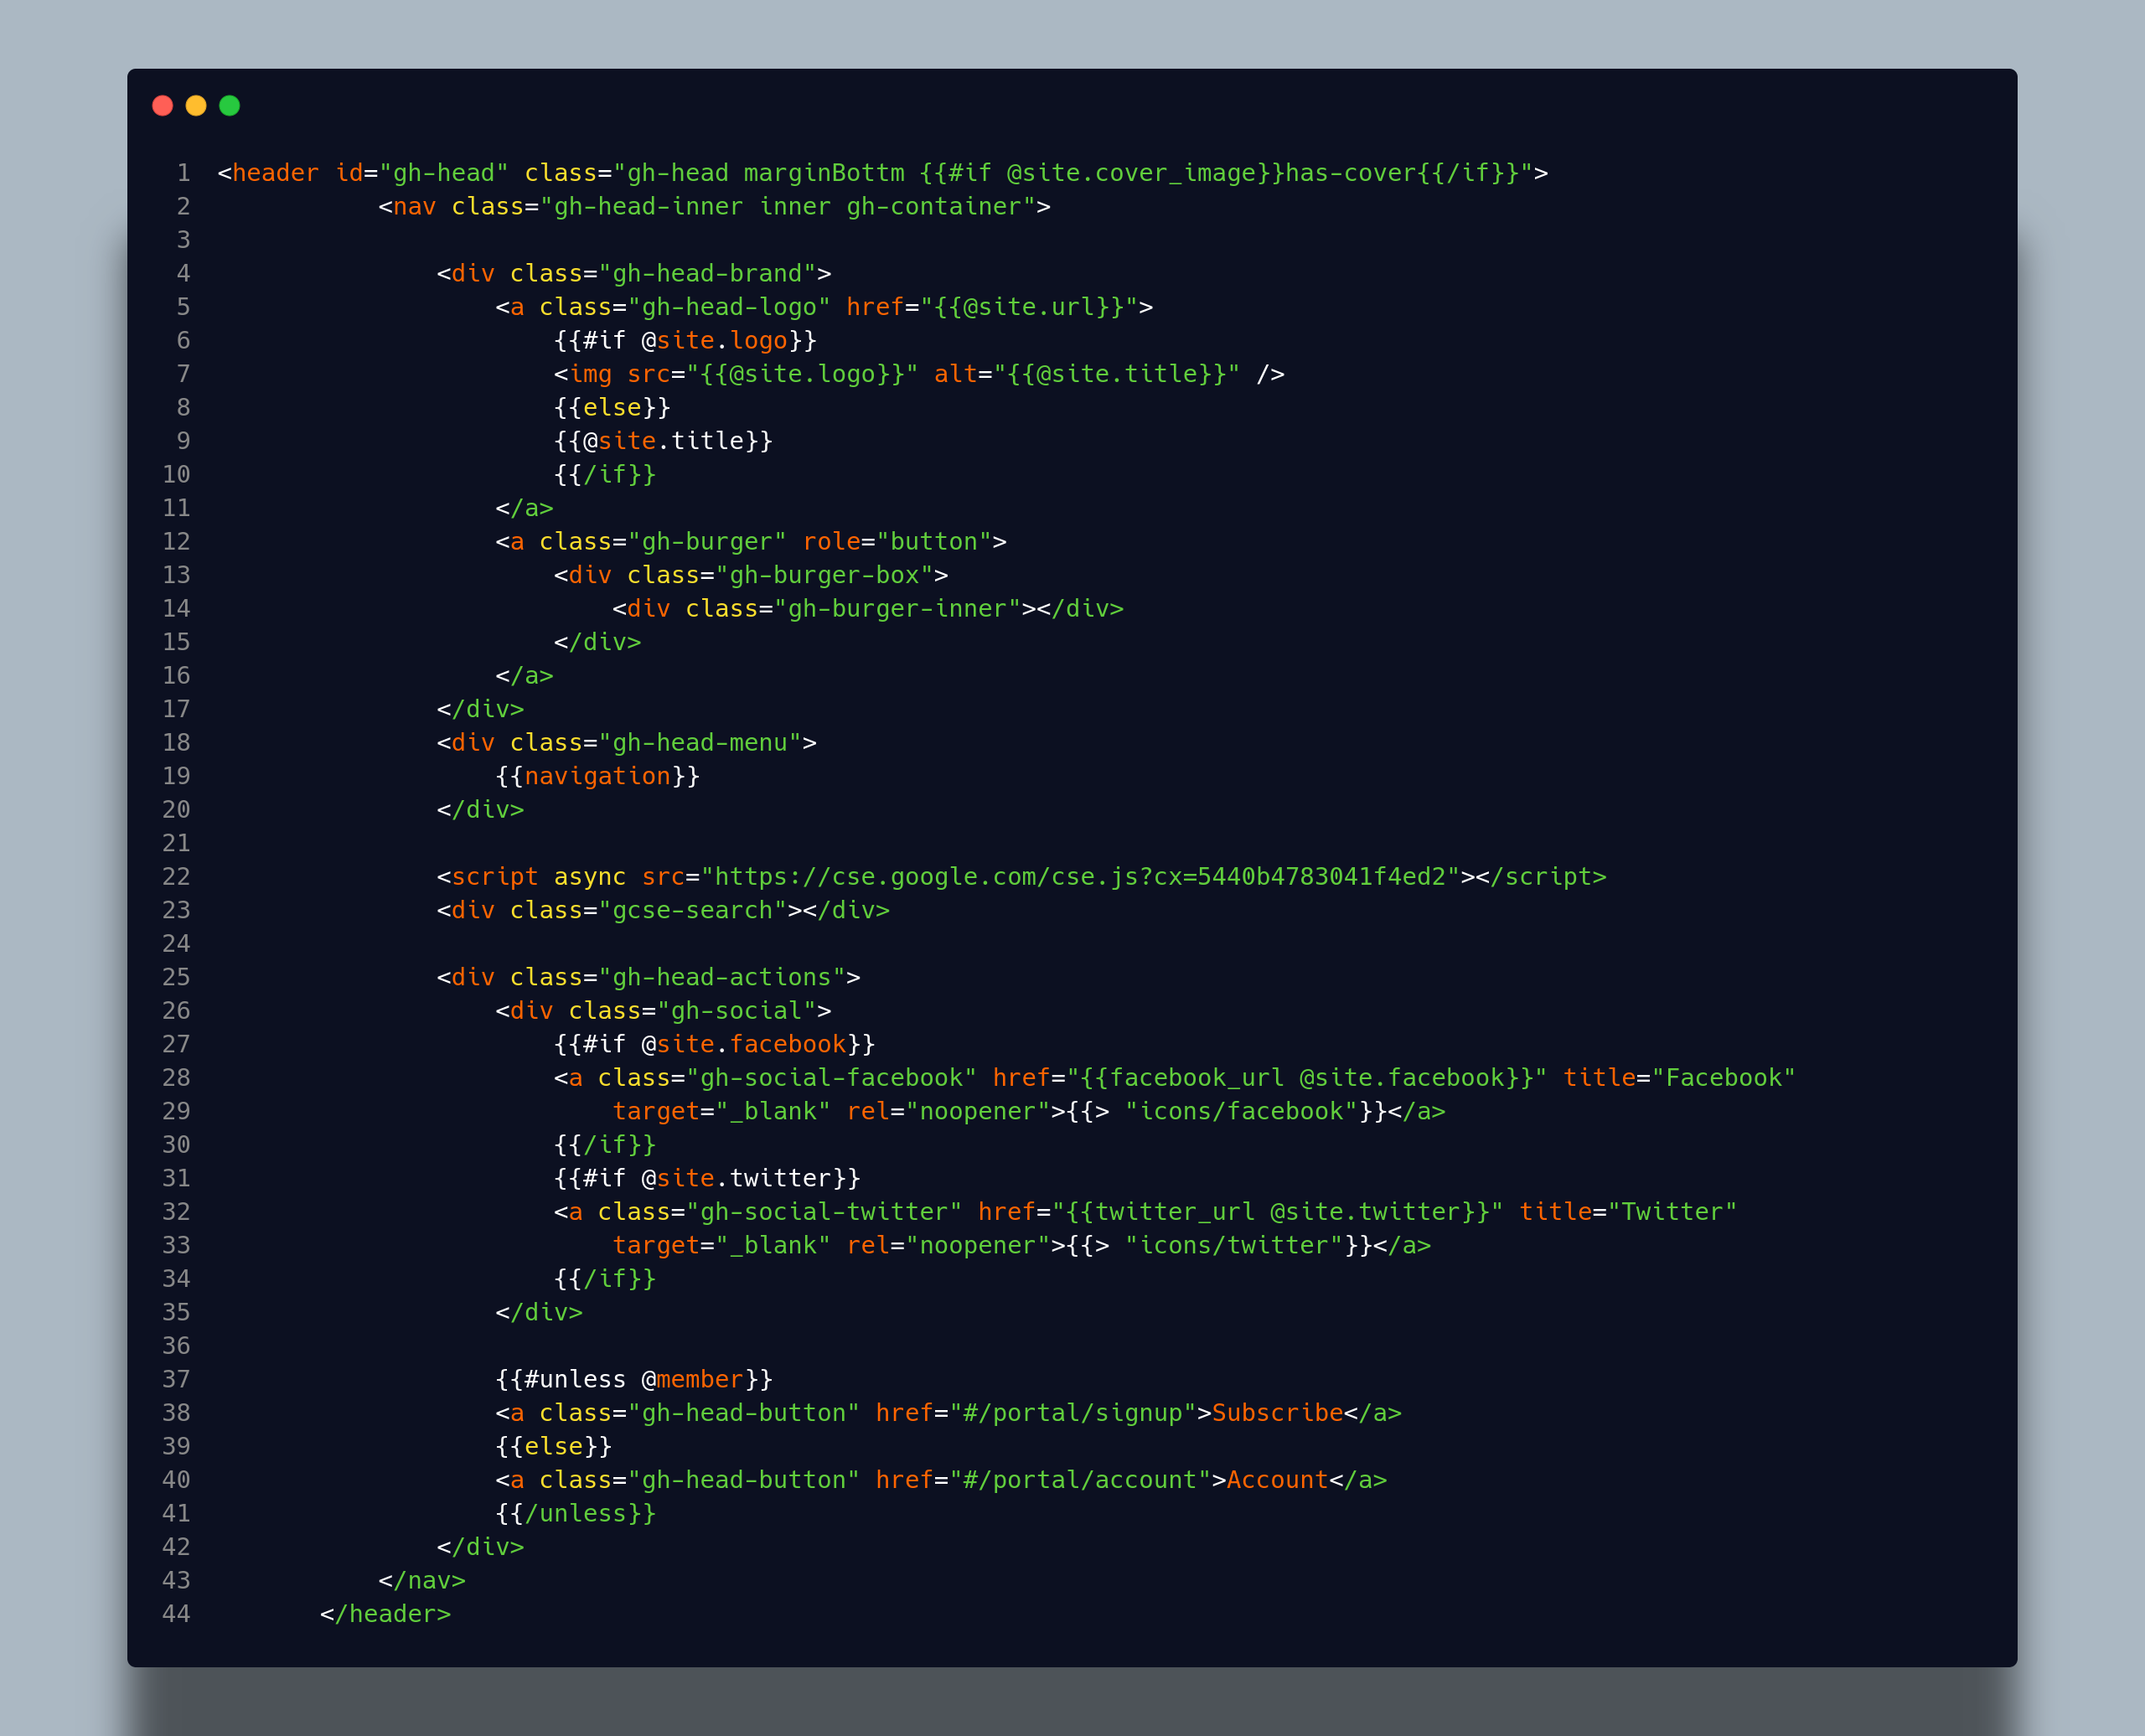The height and width of the screenshot is (1736, 2145).
Task: Select the gh-head-logo class value
Action: coord(733,306)
